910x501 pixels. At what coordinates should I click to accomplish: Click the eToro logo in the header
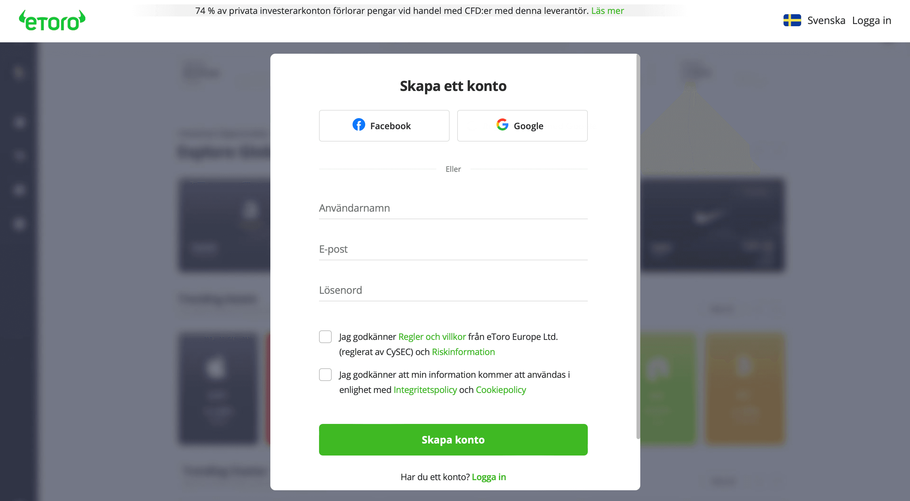tap(52, 21)
